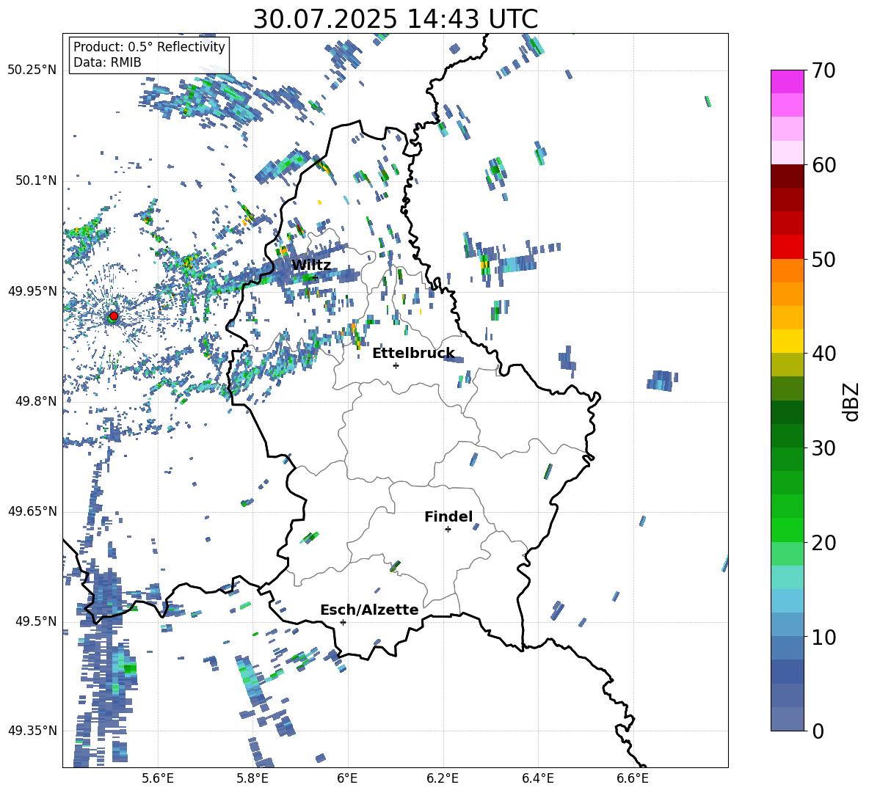Click the Findel station label
This screenshot has width=869, height=793.
448,516
